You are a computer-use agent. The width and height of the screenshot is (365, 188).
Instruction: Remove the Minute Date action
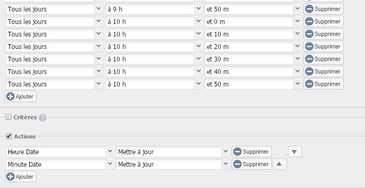click(x=251, y=164)
